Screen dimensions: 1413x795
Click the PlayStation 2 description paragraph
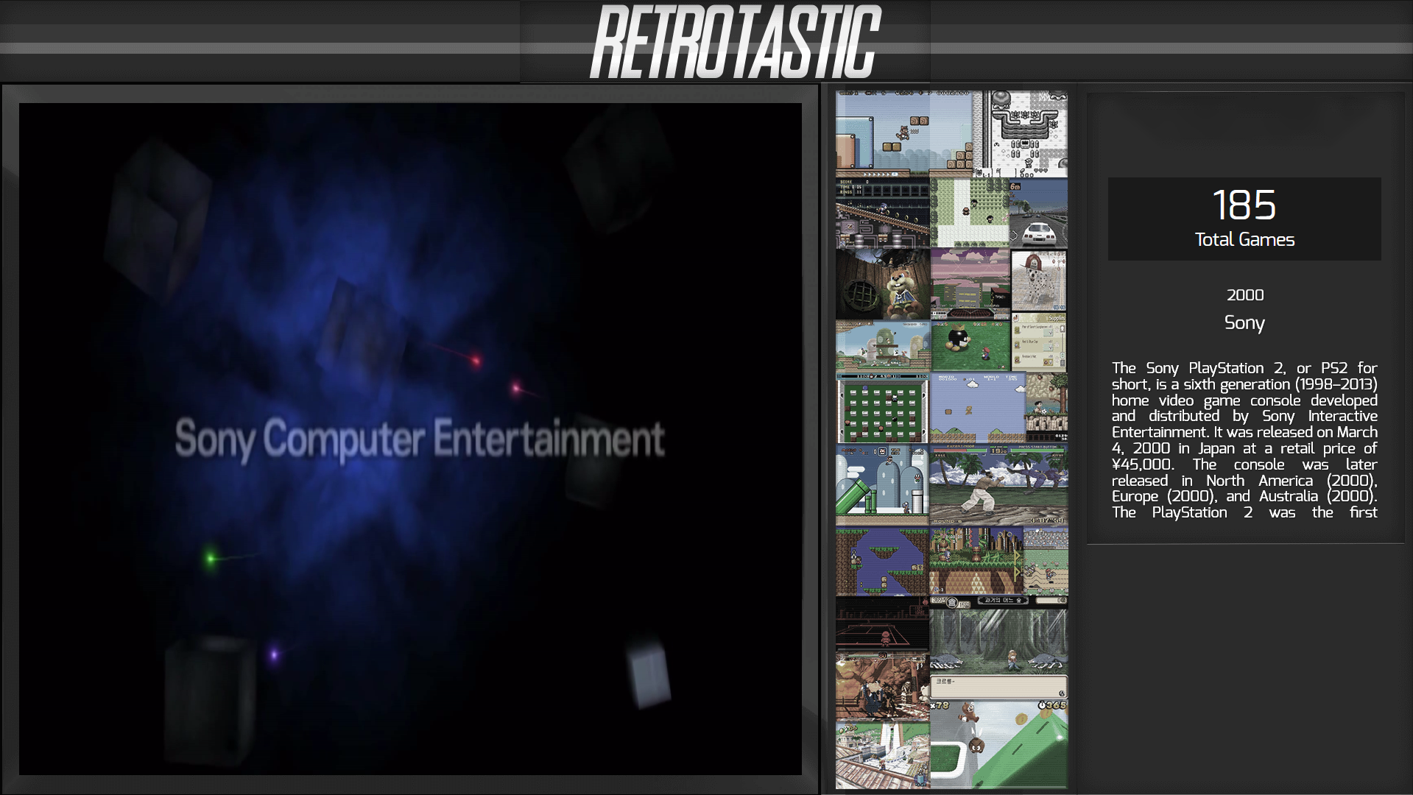1244,440
